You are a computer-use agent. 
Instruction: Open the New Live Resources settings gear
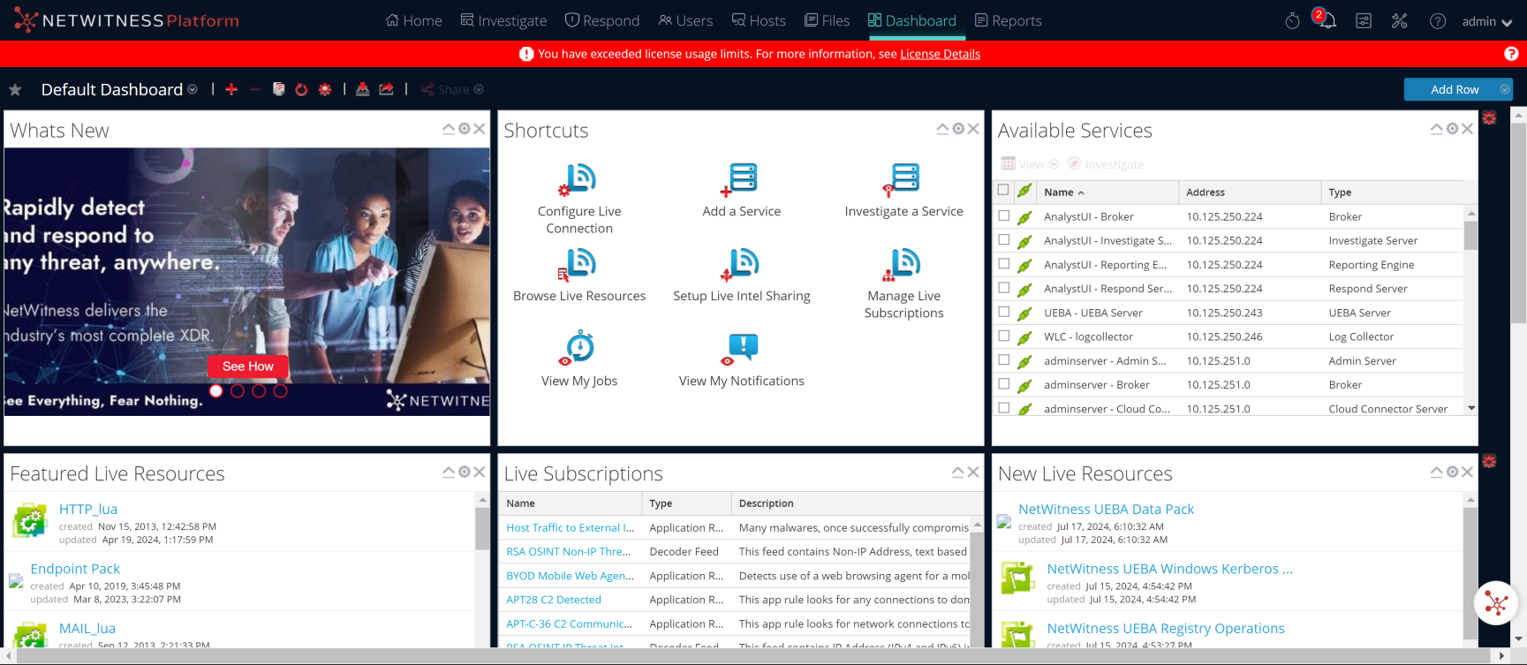[x=1452, y=472]
